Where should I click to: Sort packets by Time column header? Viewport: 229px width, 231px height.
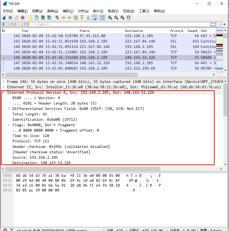point(49,31)
